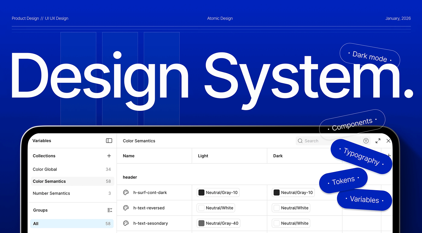Click the Variables pill tag
The height and width of the screenshot is (233, 422).
(364, 200)
